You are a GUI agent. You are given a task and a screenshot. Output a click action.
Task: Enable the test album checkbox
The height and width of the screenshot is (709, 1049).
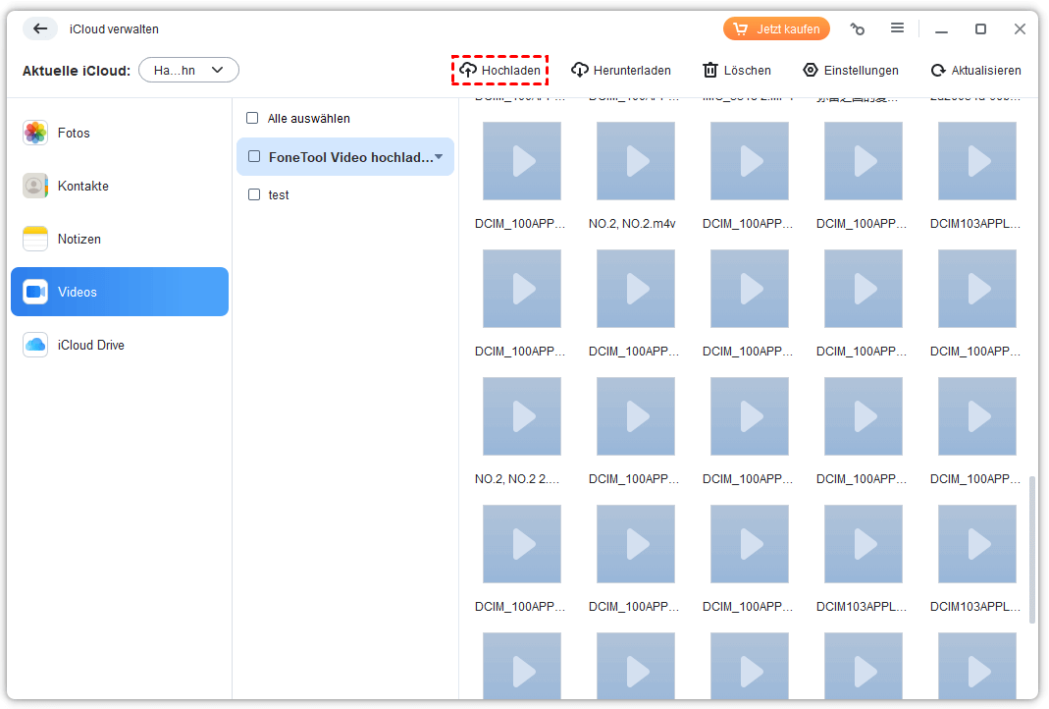point(254,194)
